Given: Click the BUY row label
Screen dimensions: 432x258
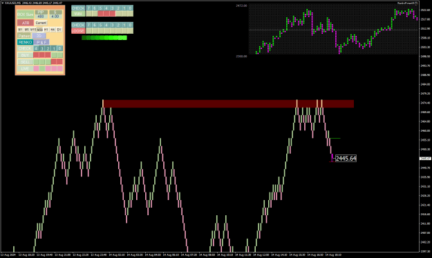Looking at the screenshot, I should click(25, 55).
